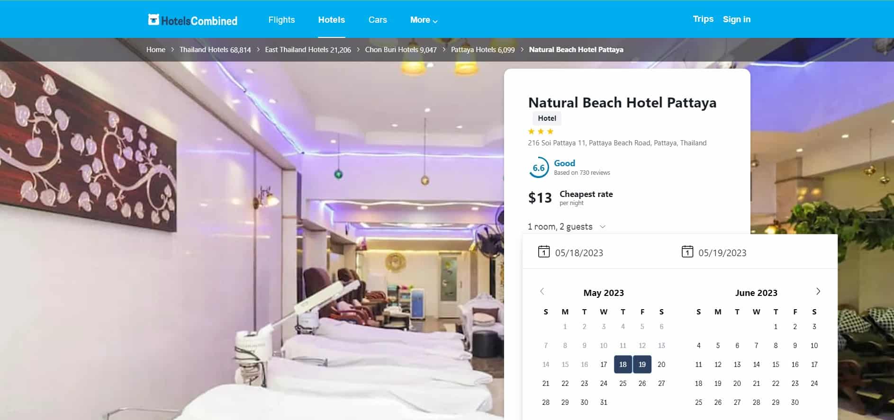Select June 1 in calendar
Viewport: 894px width, 420px height.
pos(776,326)
